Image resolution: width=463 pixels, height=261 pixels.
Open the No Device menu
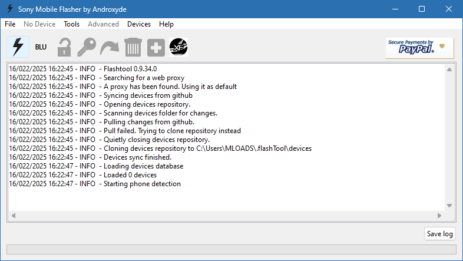click(x=39, y=24)
